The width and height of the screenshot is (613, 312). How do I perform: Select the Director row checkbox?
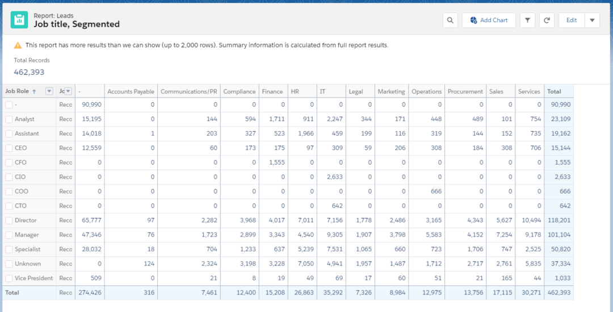click(x=9, y=220)
